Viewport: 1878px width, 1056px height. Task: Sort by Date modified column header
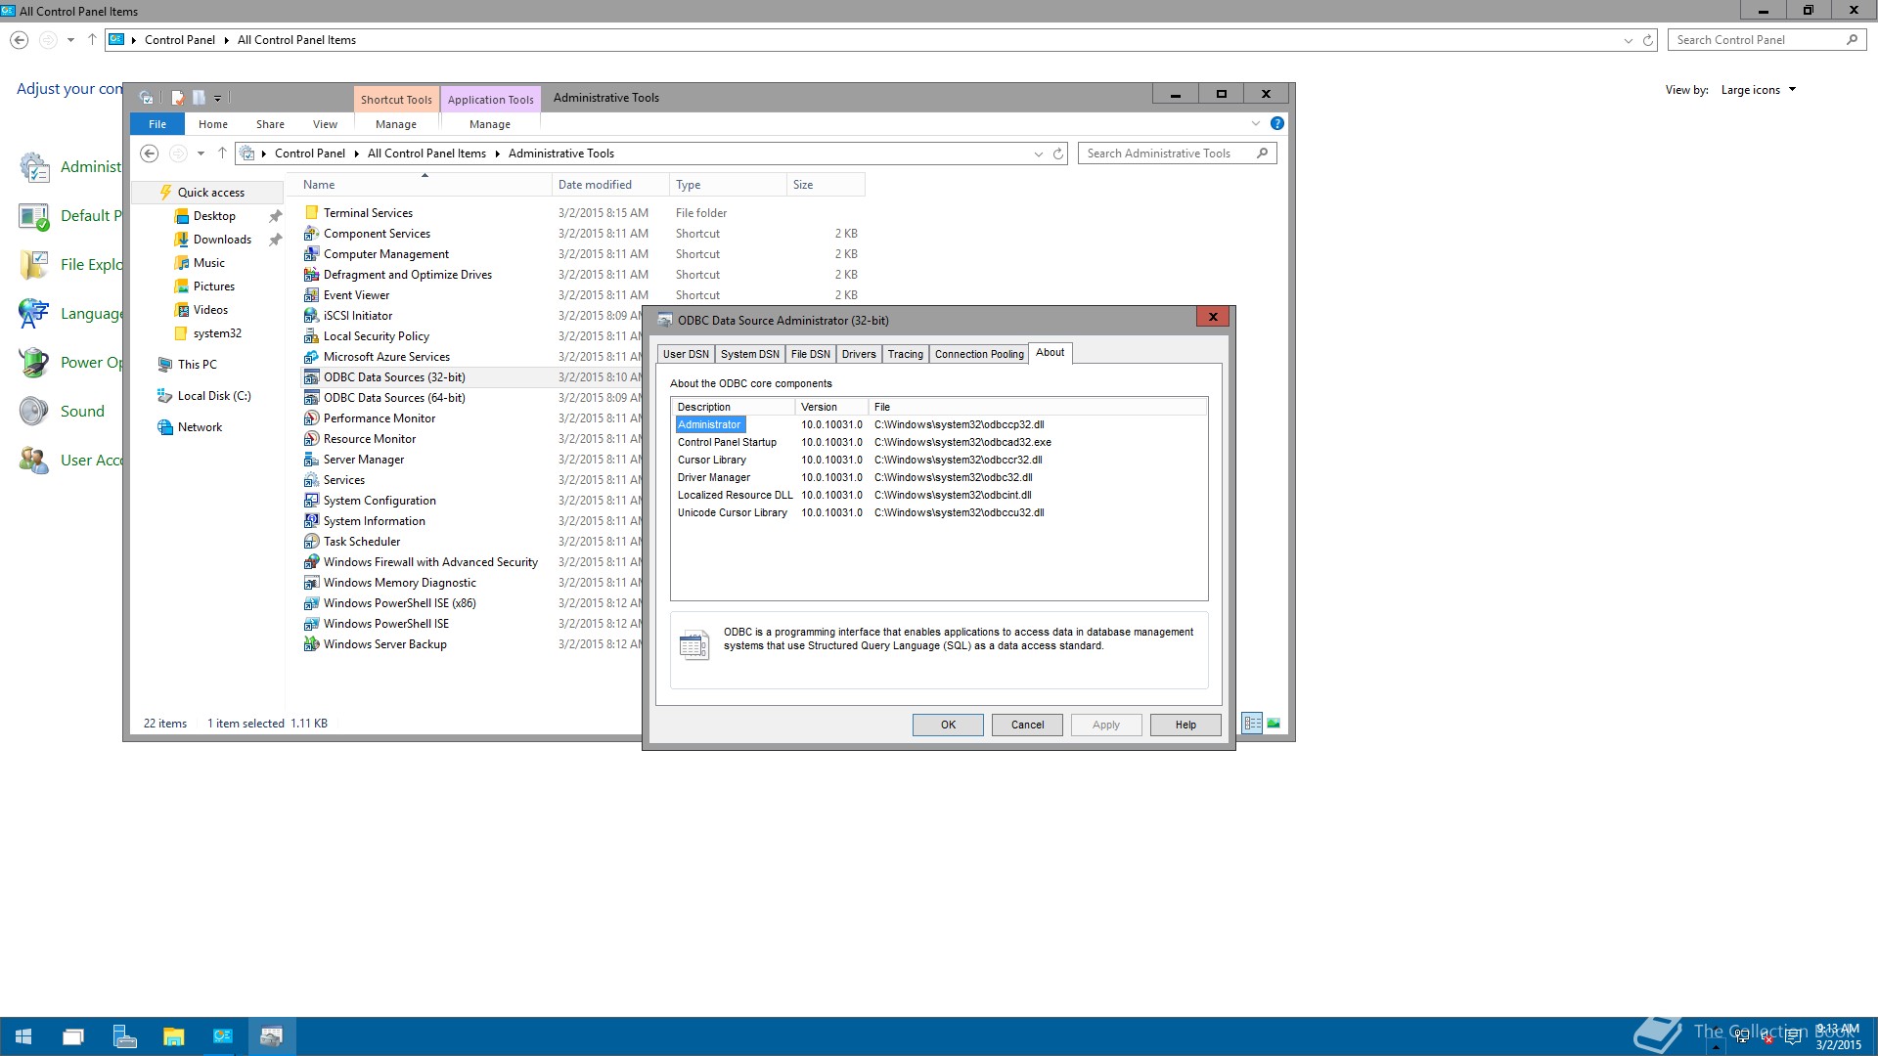pyautogui.click(x=610, y=185)
